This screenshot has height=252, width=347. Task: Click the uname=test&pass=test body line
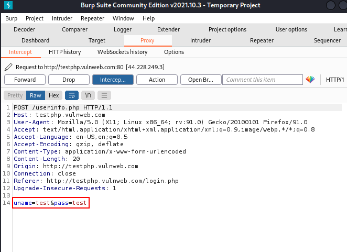pyautogui.click(x=50, y=203)
